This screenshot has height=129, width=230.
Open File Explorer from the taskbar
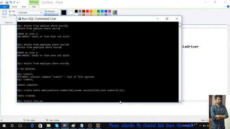pos(49,125)
